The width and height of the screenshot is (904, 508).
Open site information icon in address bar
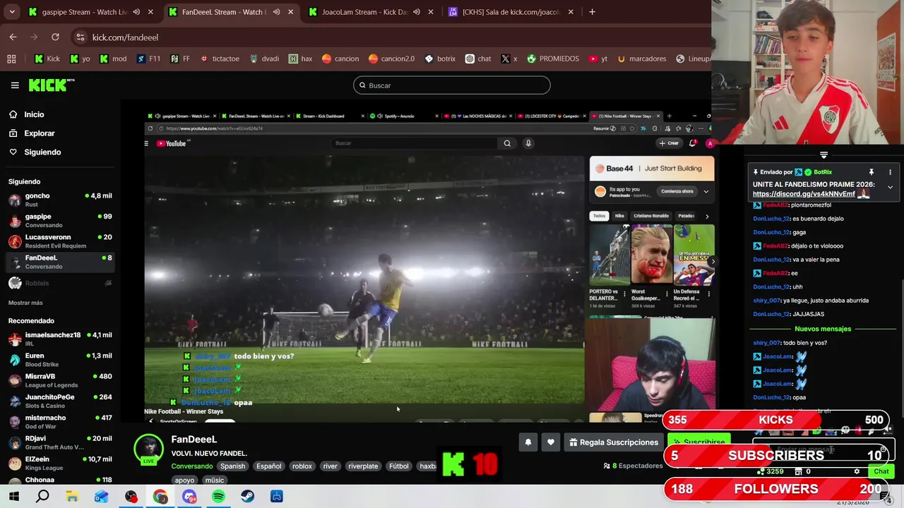point(80,37)
